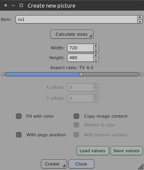Click the Close button

(81, 164)
